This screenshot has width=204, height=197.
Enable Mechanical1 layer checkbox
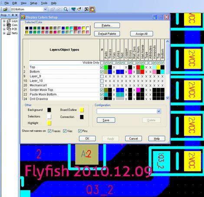102,85
